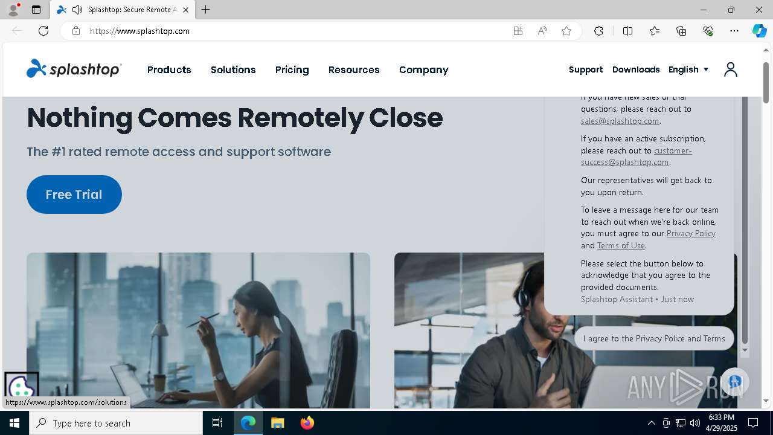Click woman at laptop image
Image resolution: width=773 pixels, height=435 pixels.
tap(198, 330)
